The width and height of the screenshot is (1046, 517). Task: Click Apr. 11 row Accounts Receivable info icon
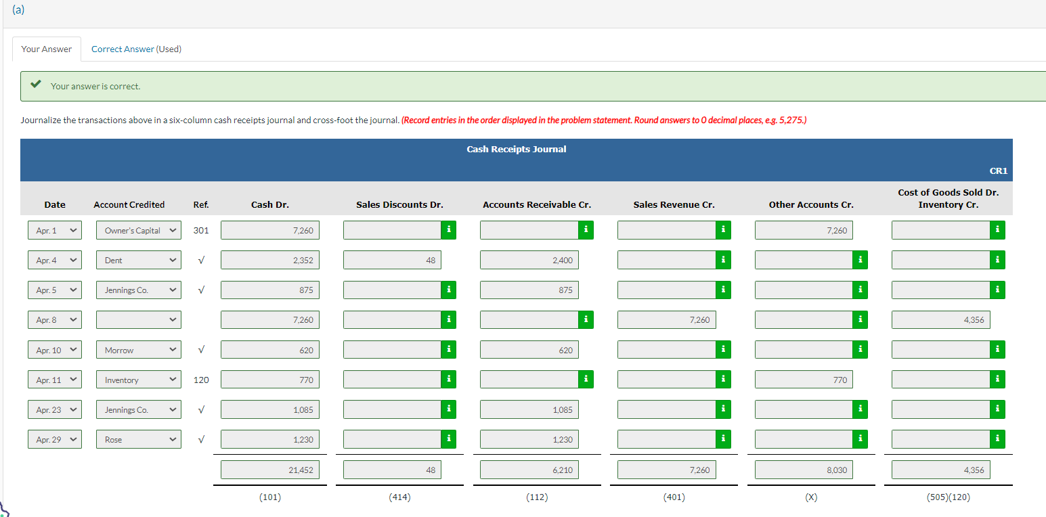(586, 380)
